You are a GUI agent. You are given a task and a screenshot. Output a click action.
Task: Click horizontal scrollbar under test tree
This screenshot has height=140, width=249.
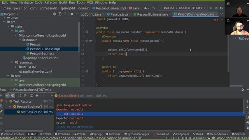pos(24,131)
